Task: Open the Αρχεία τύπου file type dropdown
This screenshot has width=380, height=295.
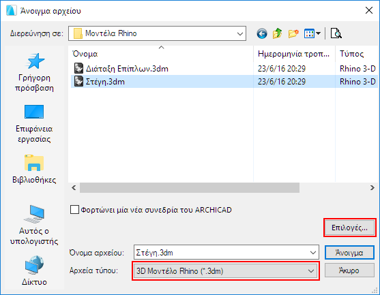Action: pos(226,270)
